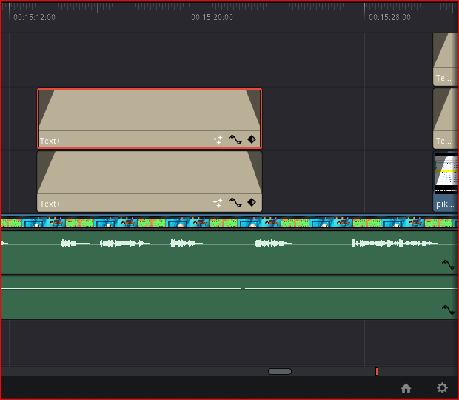Click the home icon at bottom right
Image resolution: width=459 pixels, height=400 pixels.
point(406,387)
